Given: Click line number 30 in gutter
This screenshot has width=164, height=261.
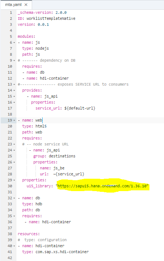Looking at the screenshot, I should 10,186.
